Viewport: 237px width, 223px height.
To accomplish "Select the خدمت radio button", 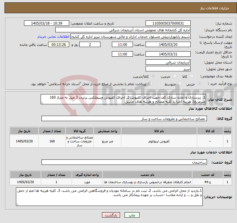I will coord(175,76).
